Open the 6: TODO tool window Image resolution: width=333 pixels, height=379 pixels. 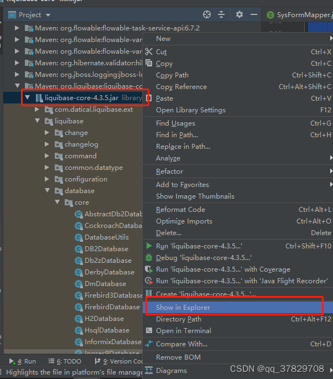point(65,361)
